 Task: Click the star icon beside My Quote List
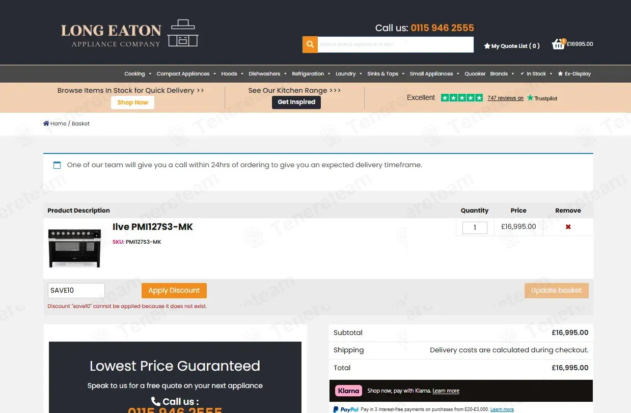[x=487, y=46]
